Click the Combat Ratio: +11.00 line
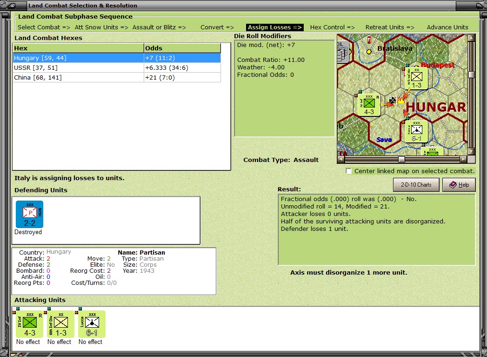The image size is (487, 357). 271,60
